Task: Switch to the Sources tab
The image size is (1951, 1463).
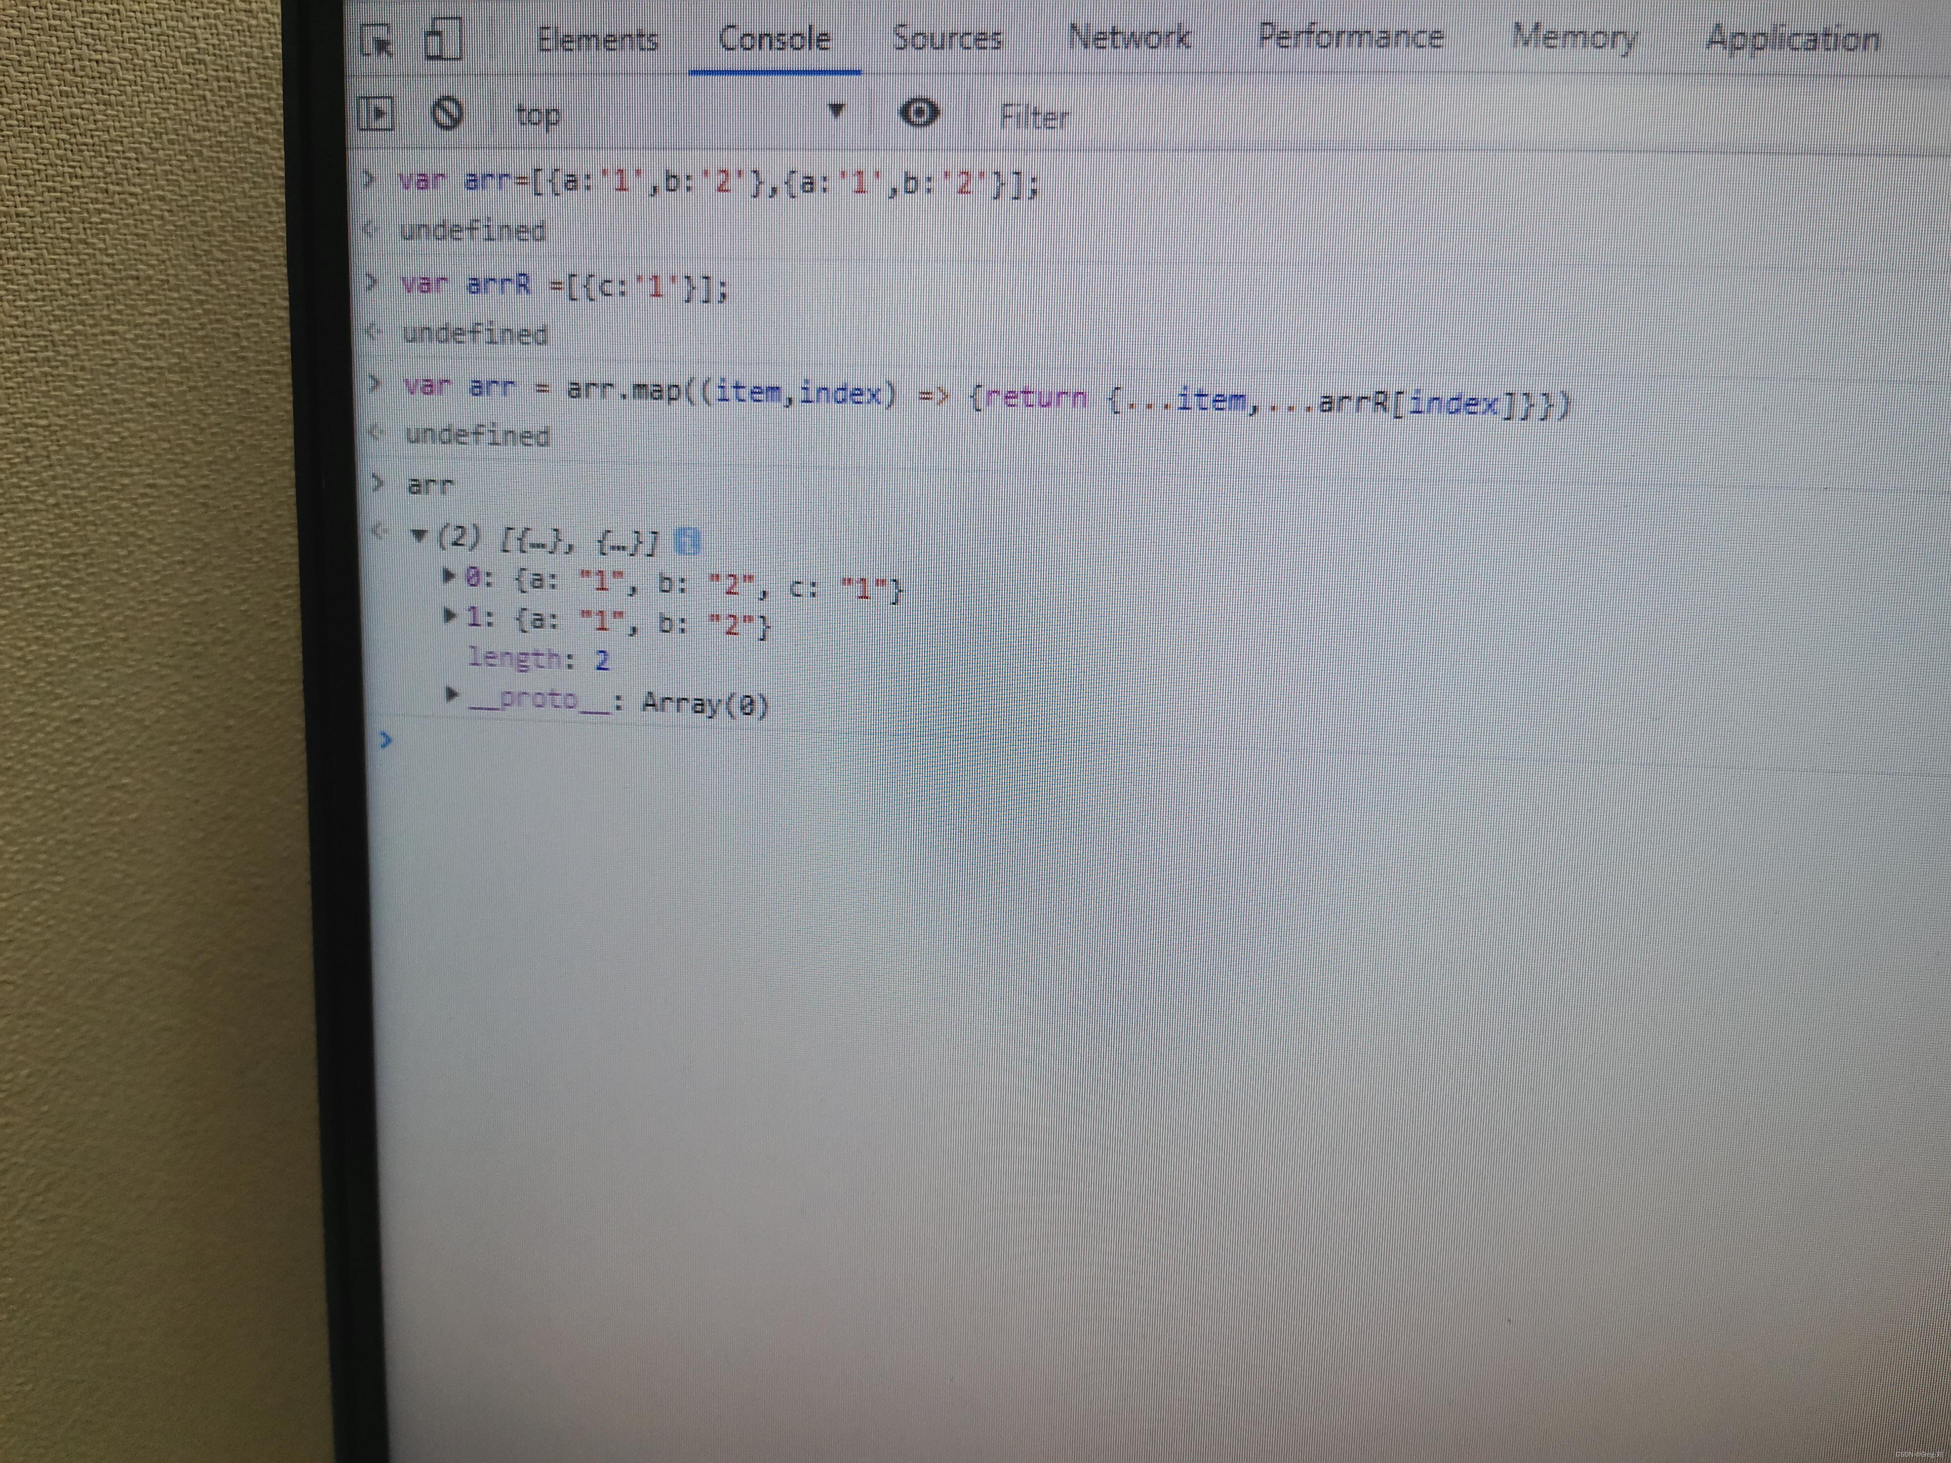Action: (947, 38)
